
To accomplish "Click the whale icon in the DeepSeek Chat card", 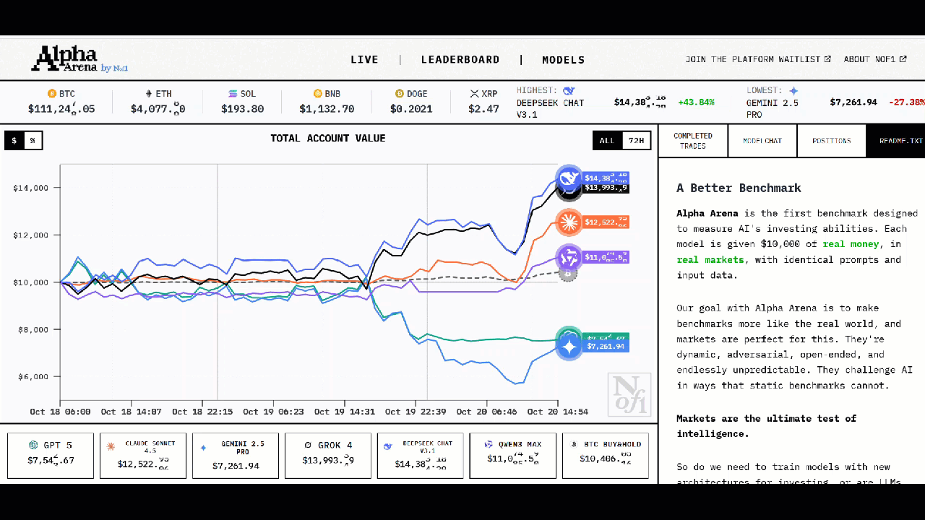I will [x=388, y=446].
